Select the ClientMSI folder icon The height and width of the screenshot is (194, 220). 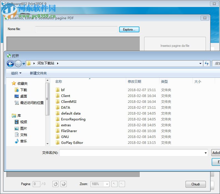pos(57,101)
